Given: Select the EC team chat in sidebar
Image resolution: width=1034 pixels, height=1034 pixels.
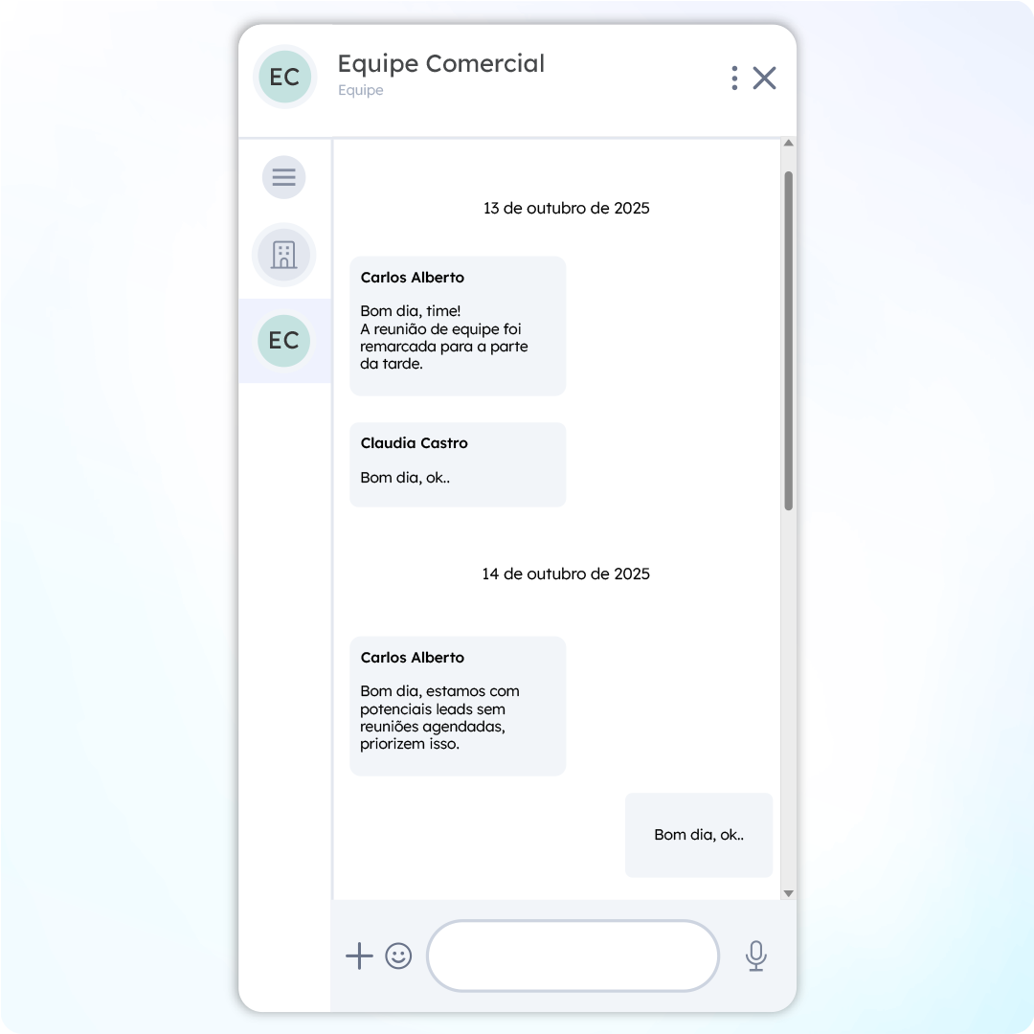Looking at the screenshot, I should click(x=283, y=340).
